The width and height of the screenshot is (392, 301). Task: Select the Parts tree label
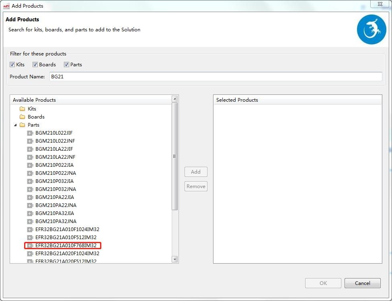point(33,125)
